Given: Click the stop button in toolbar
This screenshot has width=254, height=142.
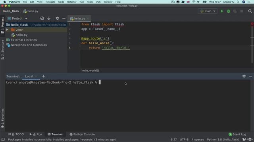Looking at the screenshot, I should click(x=242, y=11).
